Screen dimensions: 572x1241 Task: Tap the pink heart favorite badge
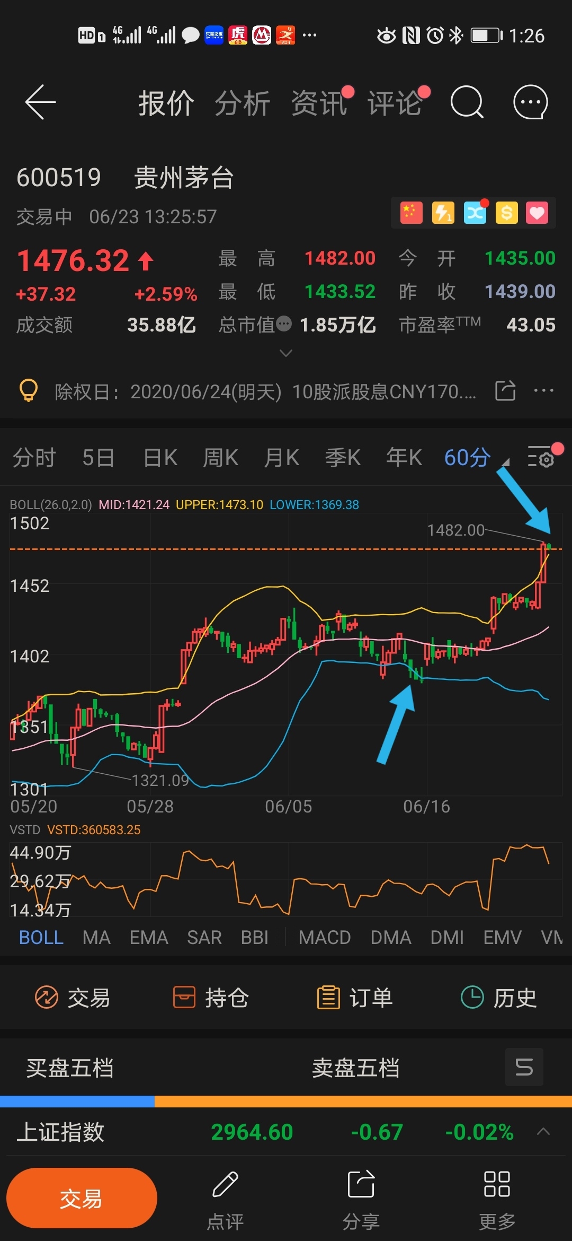pyautogui.click(x=537, y=213)
